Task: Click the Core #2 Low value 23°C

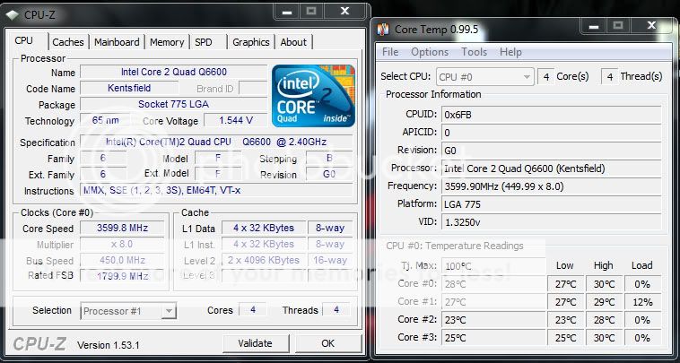Action: coord(565,320)
